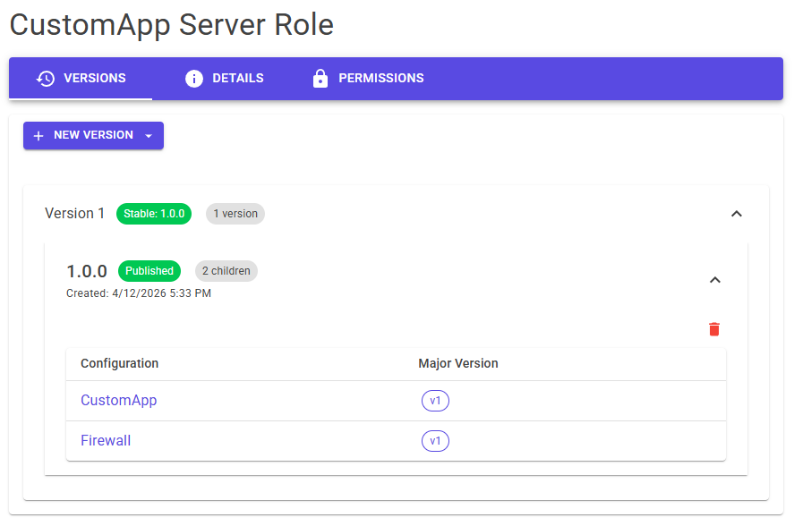Click the history clock icon on Versions tab
The image size is (794, 526).
tap(43, 78)
